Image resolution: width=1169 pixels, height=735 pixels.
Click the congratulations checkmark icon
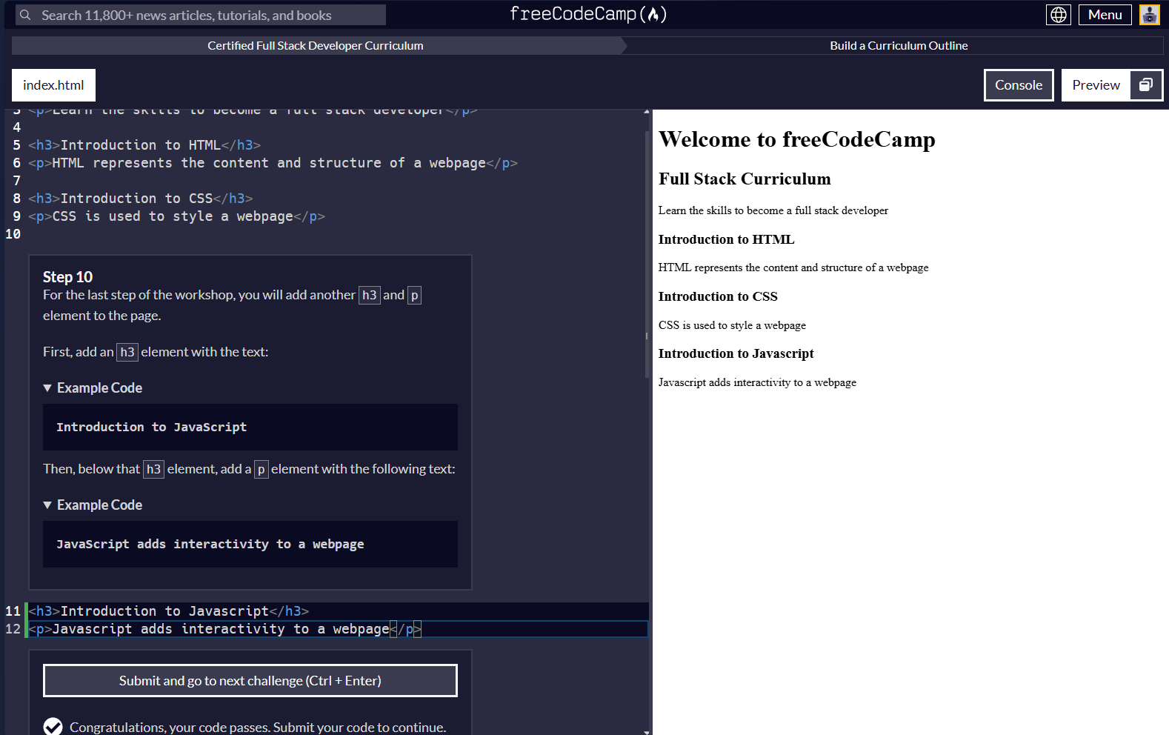[53, 727]
